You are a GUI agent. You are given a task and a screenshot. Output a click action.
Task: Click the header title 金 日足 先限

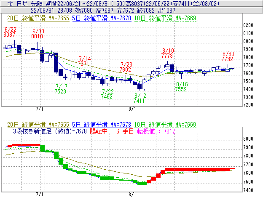pos(25,3)
